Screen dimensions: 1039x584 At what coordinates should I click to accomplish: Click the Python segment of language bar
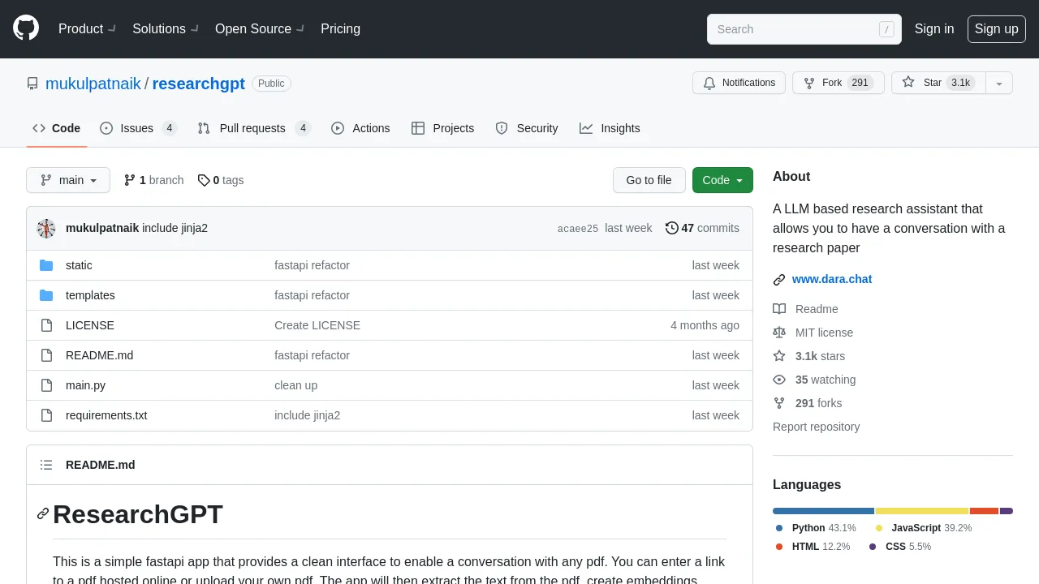click(x=823, y=511)
